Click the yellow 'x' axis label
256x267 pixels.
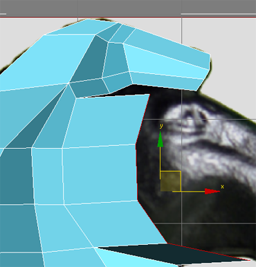(x=222, y=187)
